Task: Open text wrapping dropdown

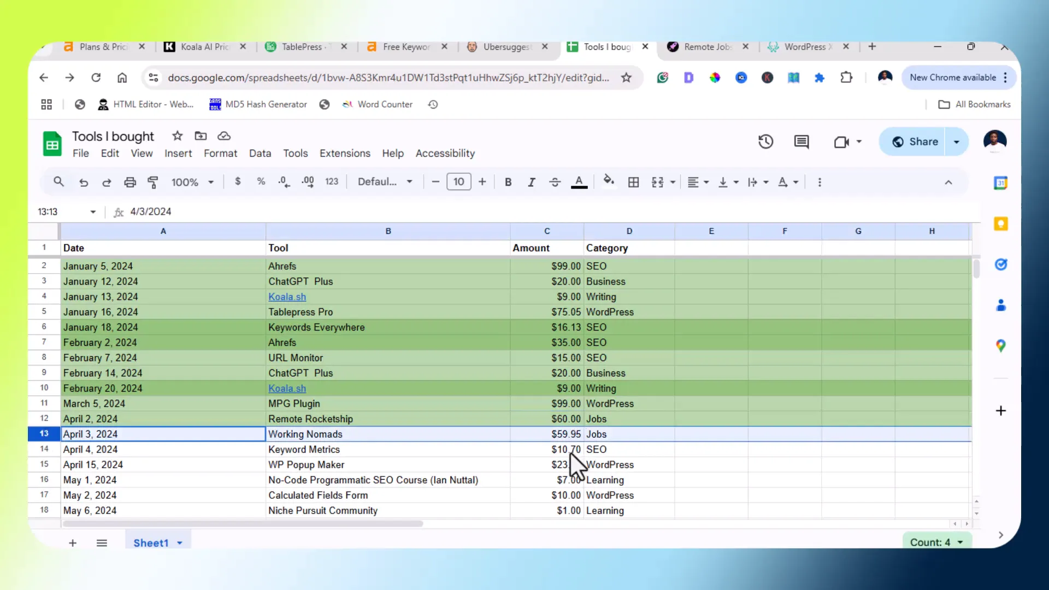Action: point(758,182)
